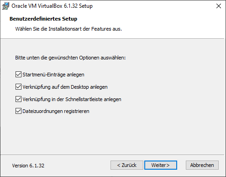Click the empty gray area below the checkboxes
Image resolution: width=226 pixels, height=177 pixels.
point(113,134)
